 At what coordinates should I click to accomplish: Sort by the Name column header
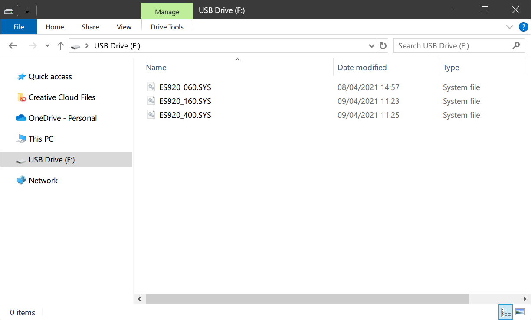click(156, 68)
